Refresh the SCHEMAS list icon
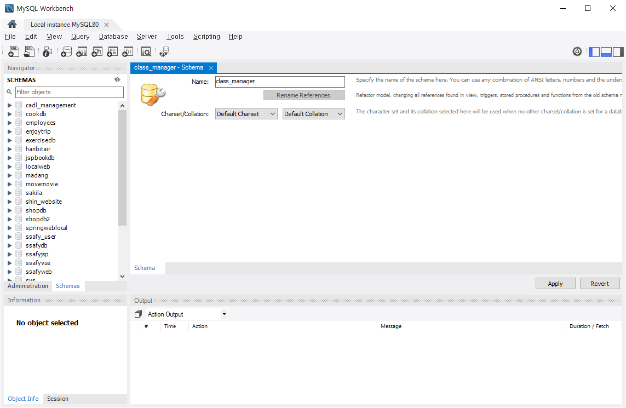626x408 pixels. tap(117, 80)
